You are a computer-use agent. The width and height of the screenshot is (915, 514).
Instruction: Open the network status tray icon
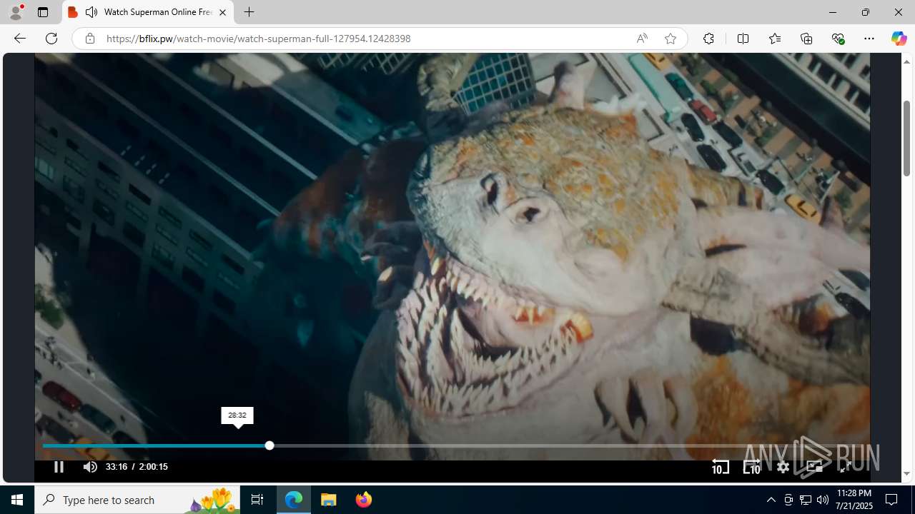(x=806, y=500)
